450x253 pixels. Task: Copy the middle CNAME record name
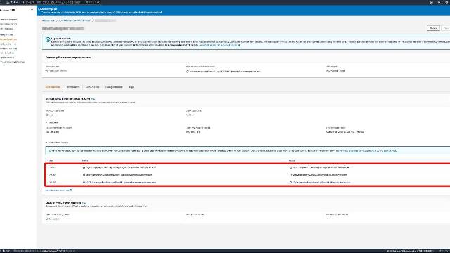(84, 175)
